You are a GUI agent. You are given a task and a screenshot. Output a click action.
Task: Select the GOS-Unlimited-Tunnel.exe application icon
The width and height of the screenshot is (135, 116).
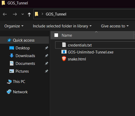tap(64, 52)
